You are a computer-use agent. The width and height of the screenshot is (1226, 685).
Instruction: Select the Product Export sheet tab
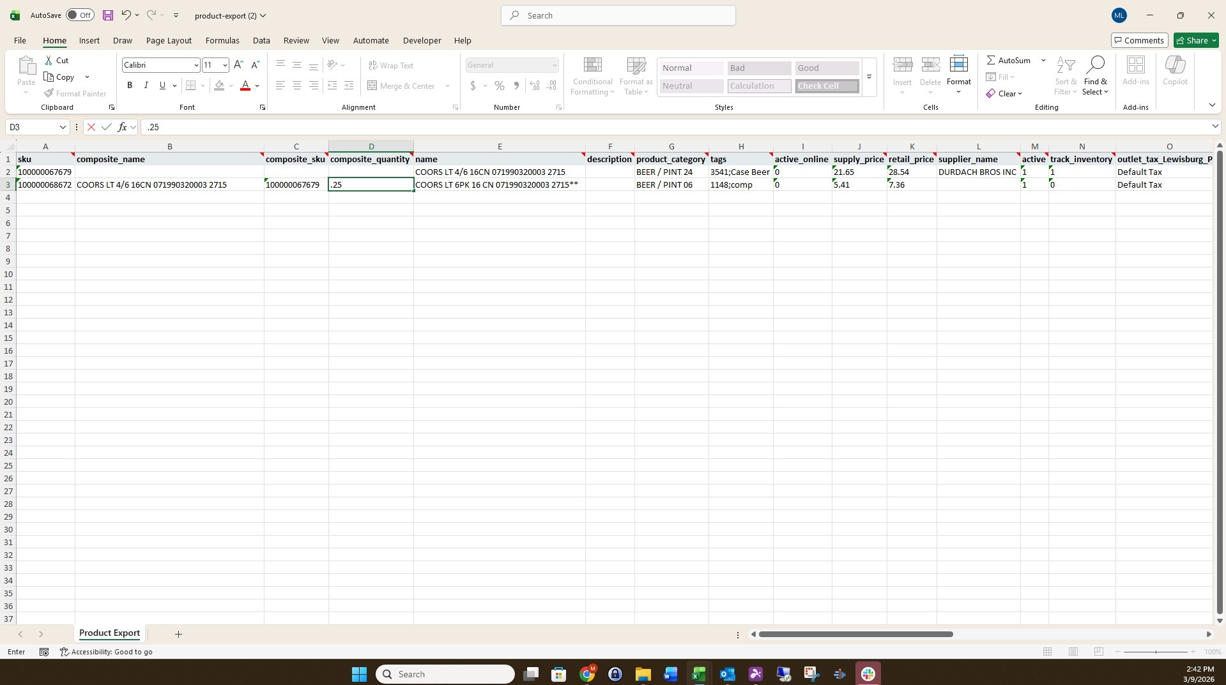109,633
